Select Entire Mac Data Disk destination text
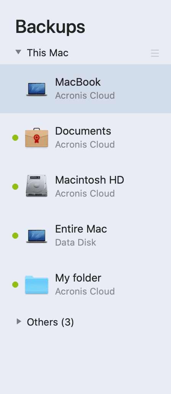 point(76,243)
